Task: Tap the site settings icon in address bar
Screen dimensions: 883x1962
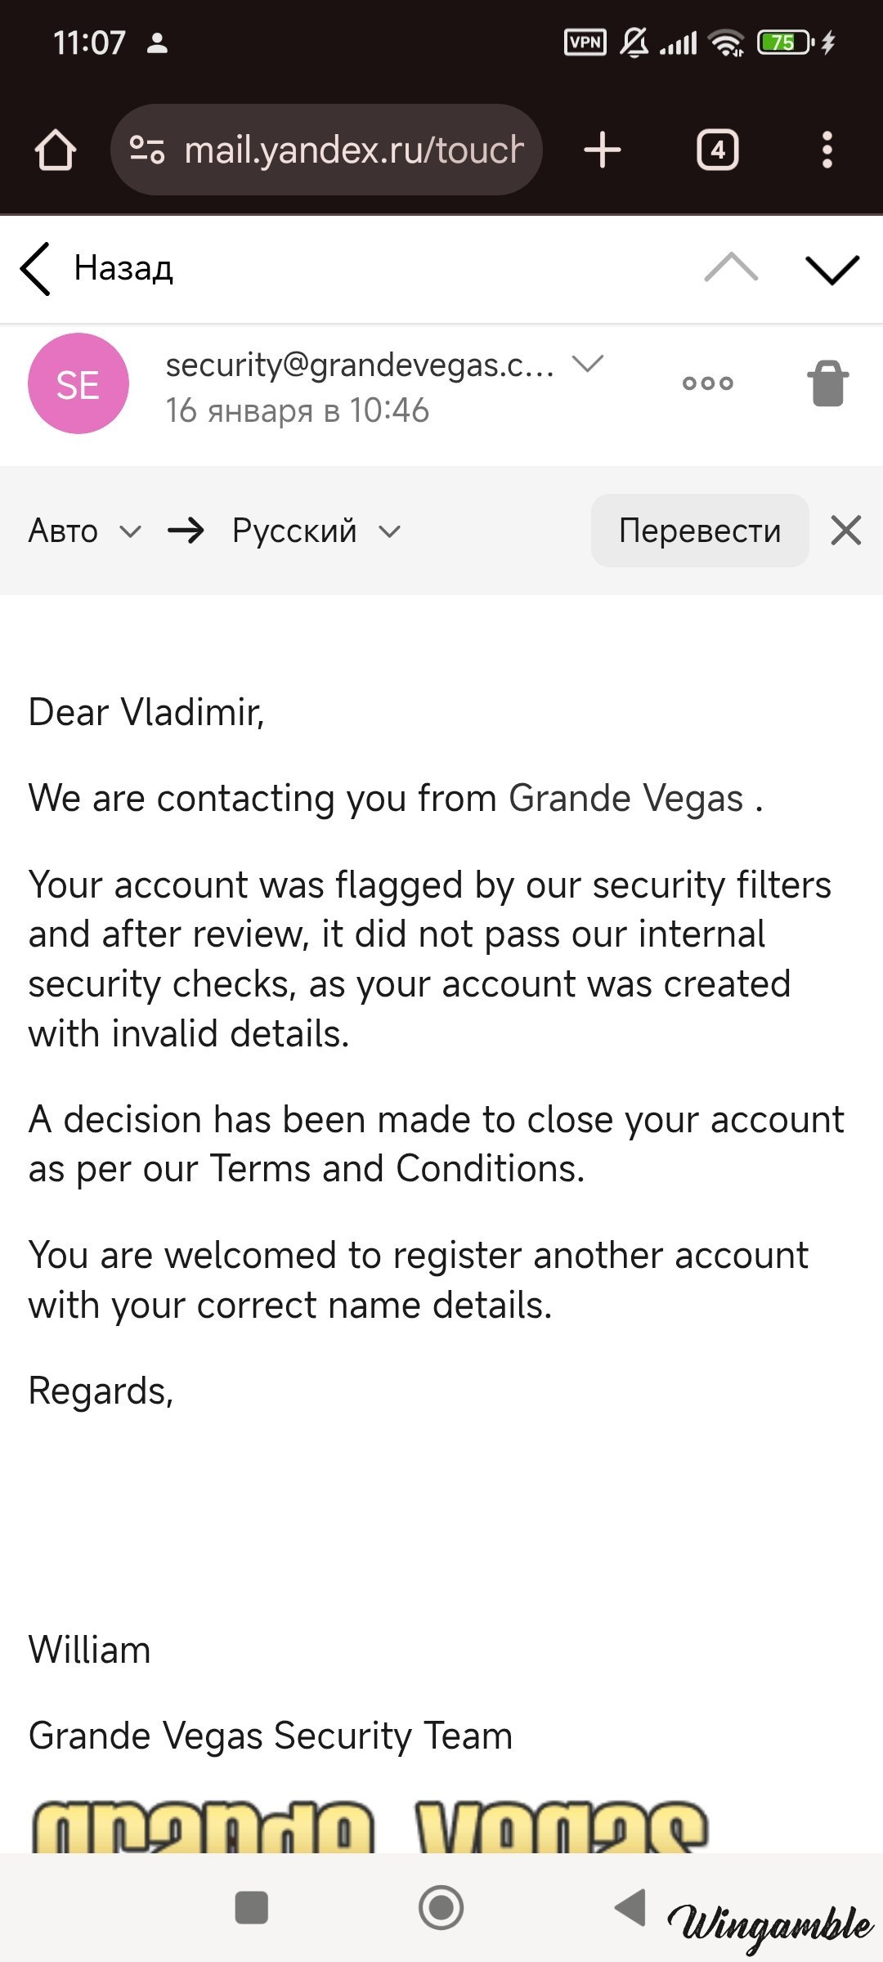Action: click(148, 150)
